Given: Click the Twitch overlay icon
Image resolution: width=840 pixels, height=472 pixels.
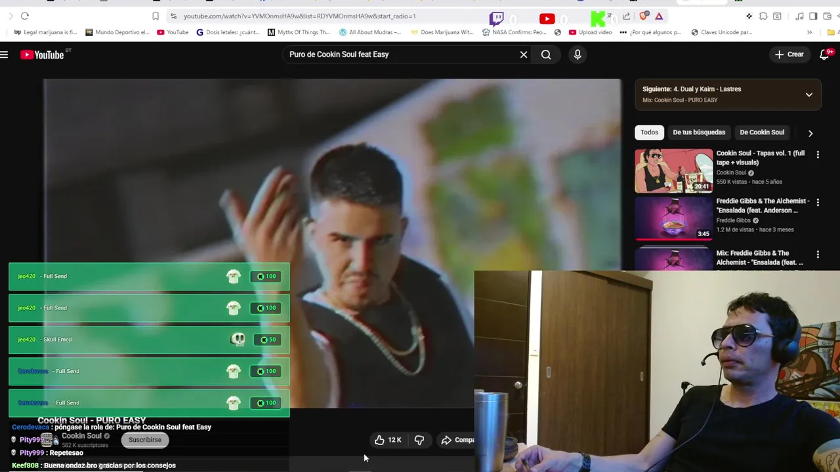Looking at the screenshot, I should (497, 19).
